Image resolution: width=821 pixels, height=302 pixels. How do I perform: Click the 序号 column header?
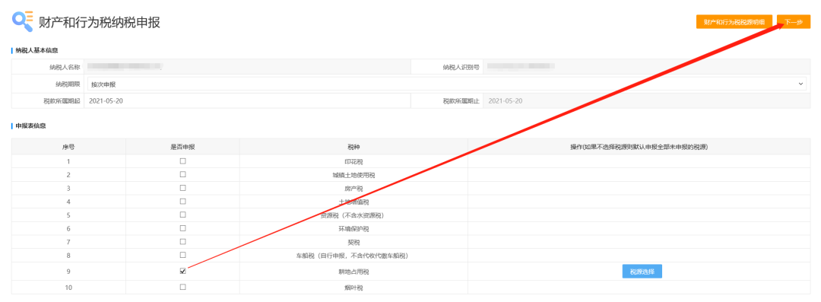(x=68, y=147)
